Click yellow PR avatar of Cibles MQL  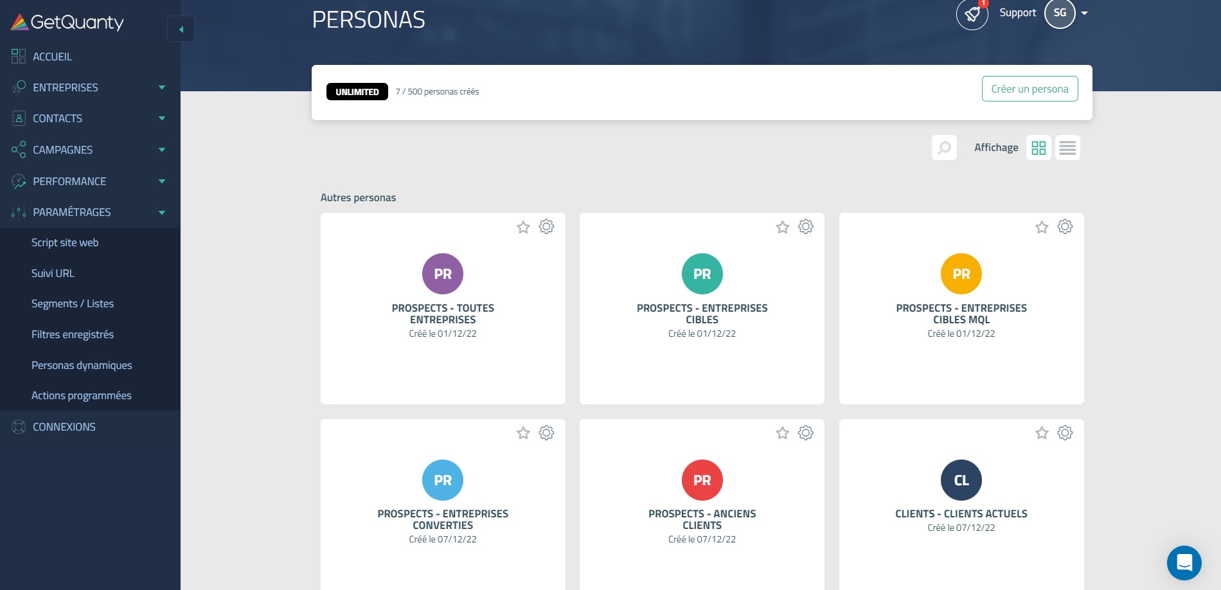coord(961,274)
